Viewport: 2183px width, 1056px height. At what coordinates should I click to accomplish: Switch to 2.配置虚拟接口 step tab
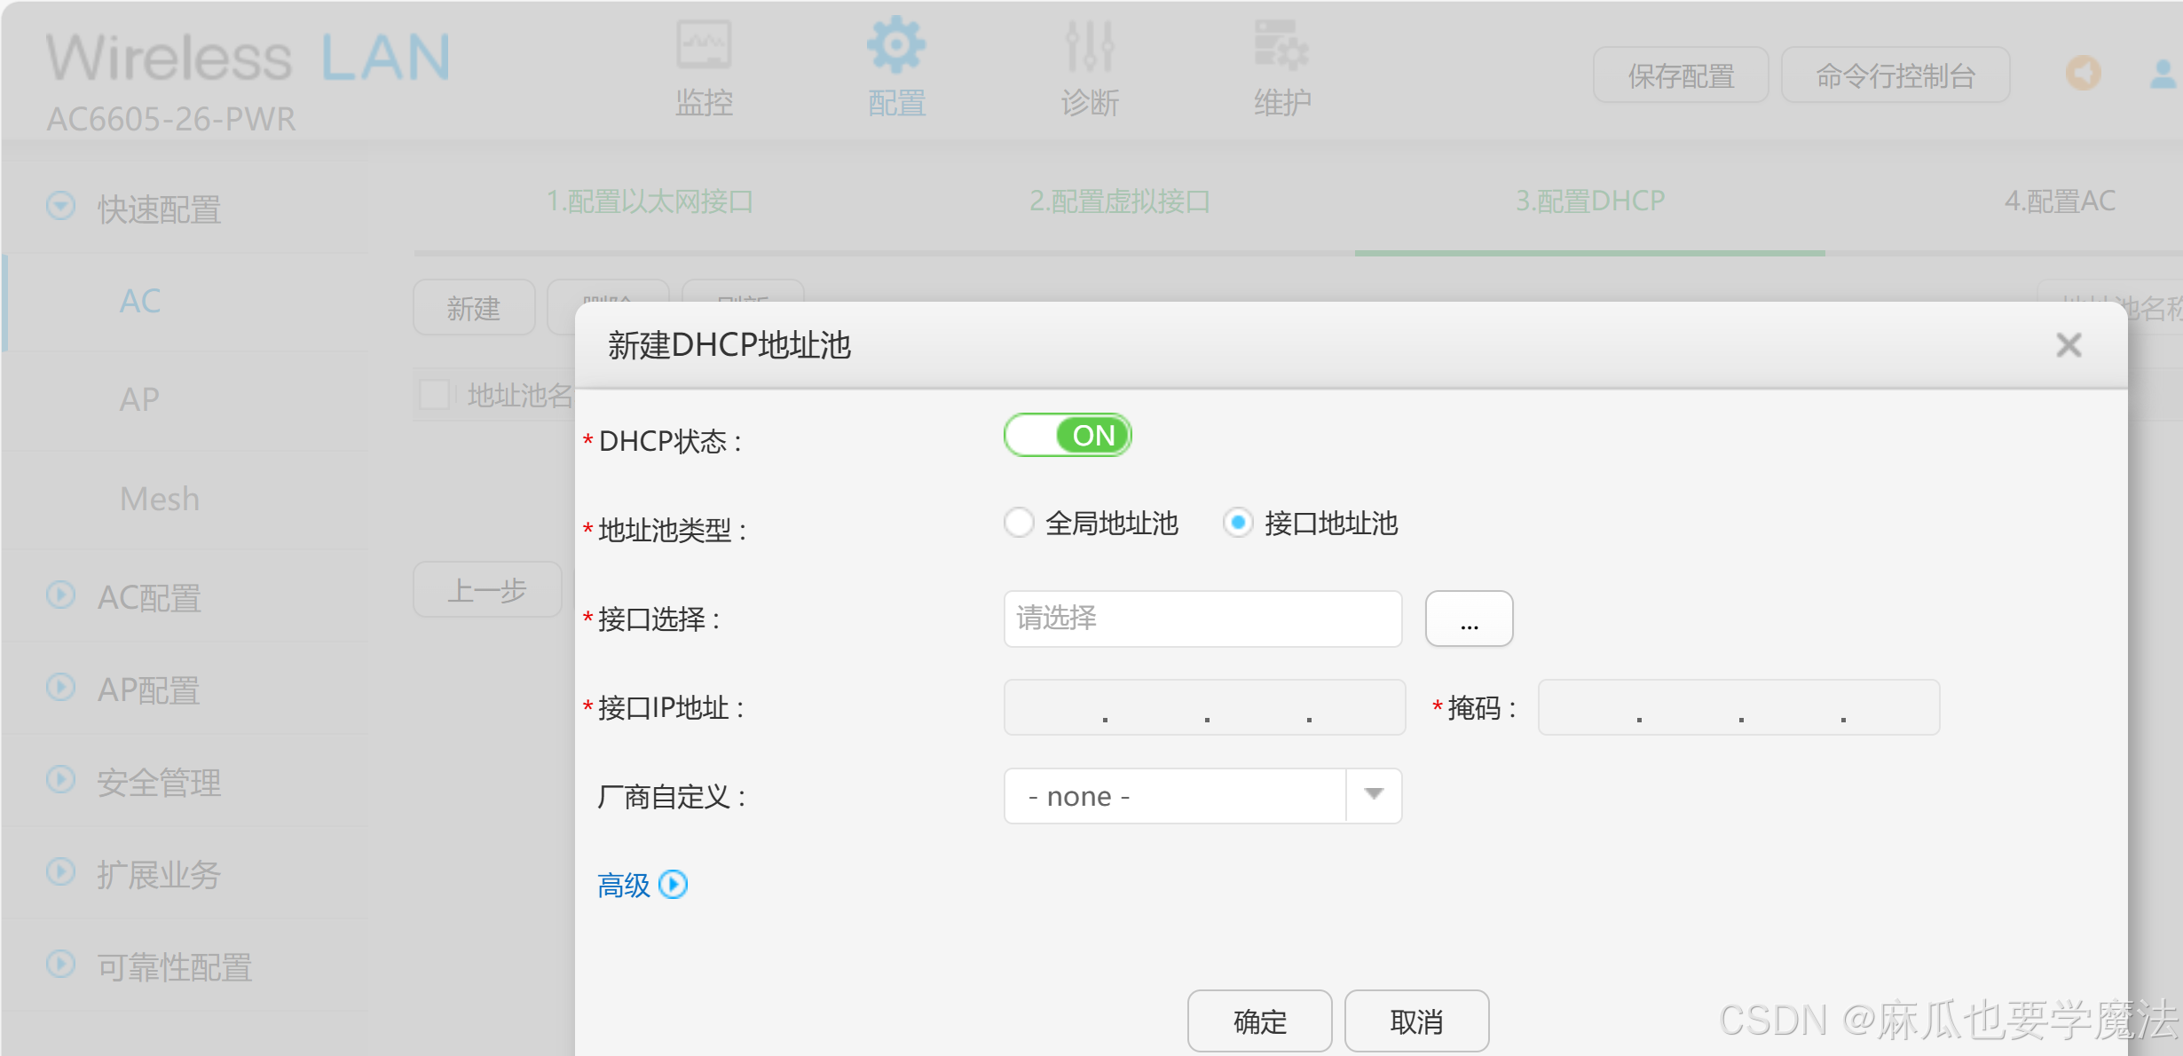coord(1119,201)
